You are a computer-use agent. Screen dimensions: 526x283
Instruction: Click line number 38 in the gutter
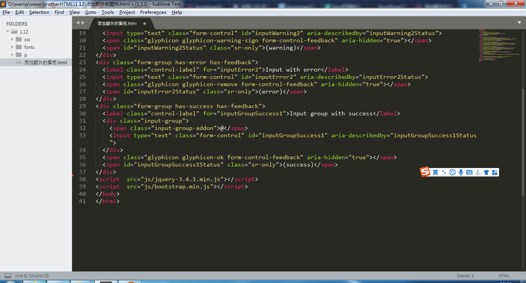point(82,179)
